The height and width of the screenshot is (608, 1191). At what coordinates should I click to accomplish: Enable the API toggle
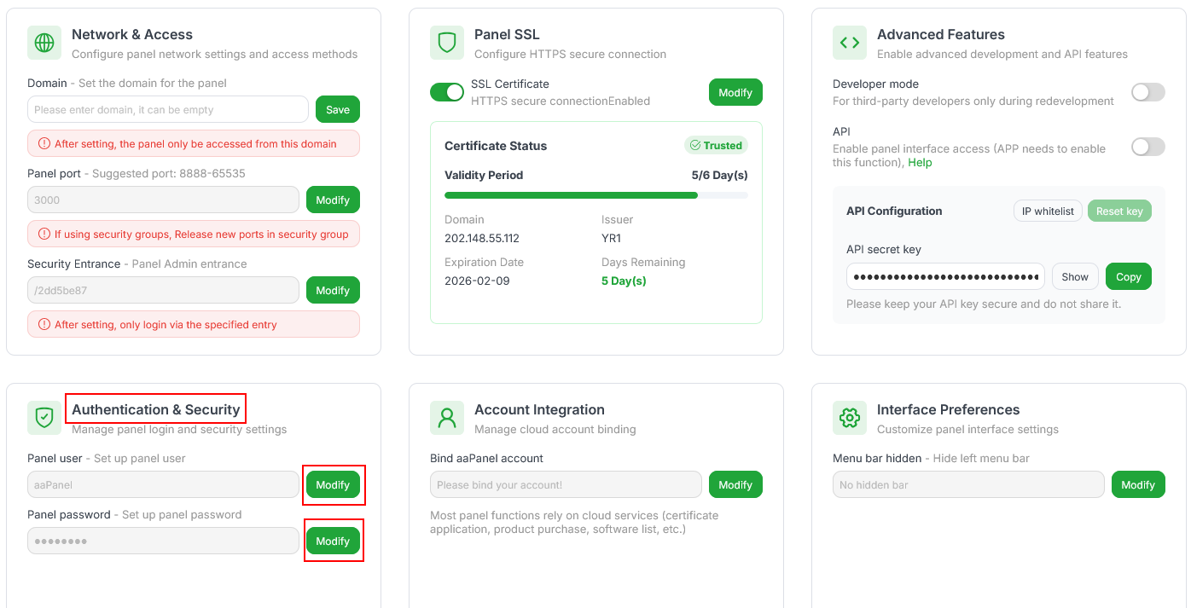pos(1147,147)
